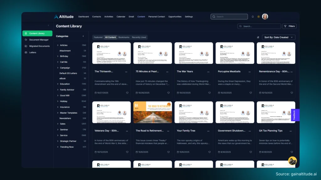Switch to the Bookmarks tab
321x180 pixels.
pos(124,37)
